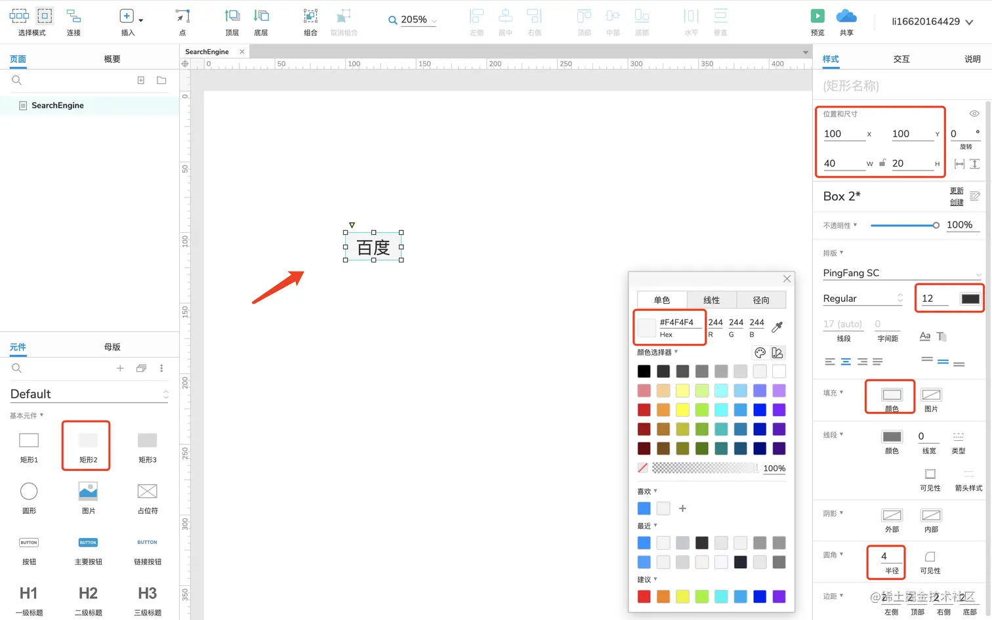Set vertical text alignment to top

(x=927, y=360)
